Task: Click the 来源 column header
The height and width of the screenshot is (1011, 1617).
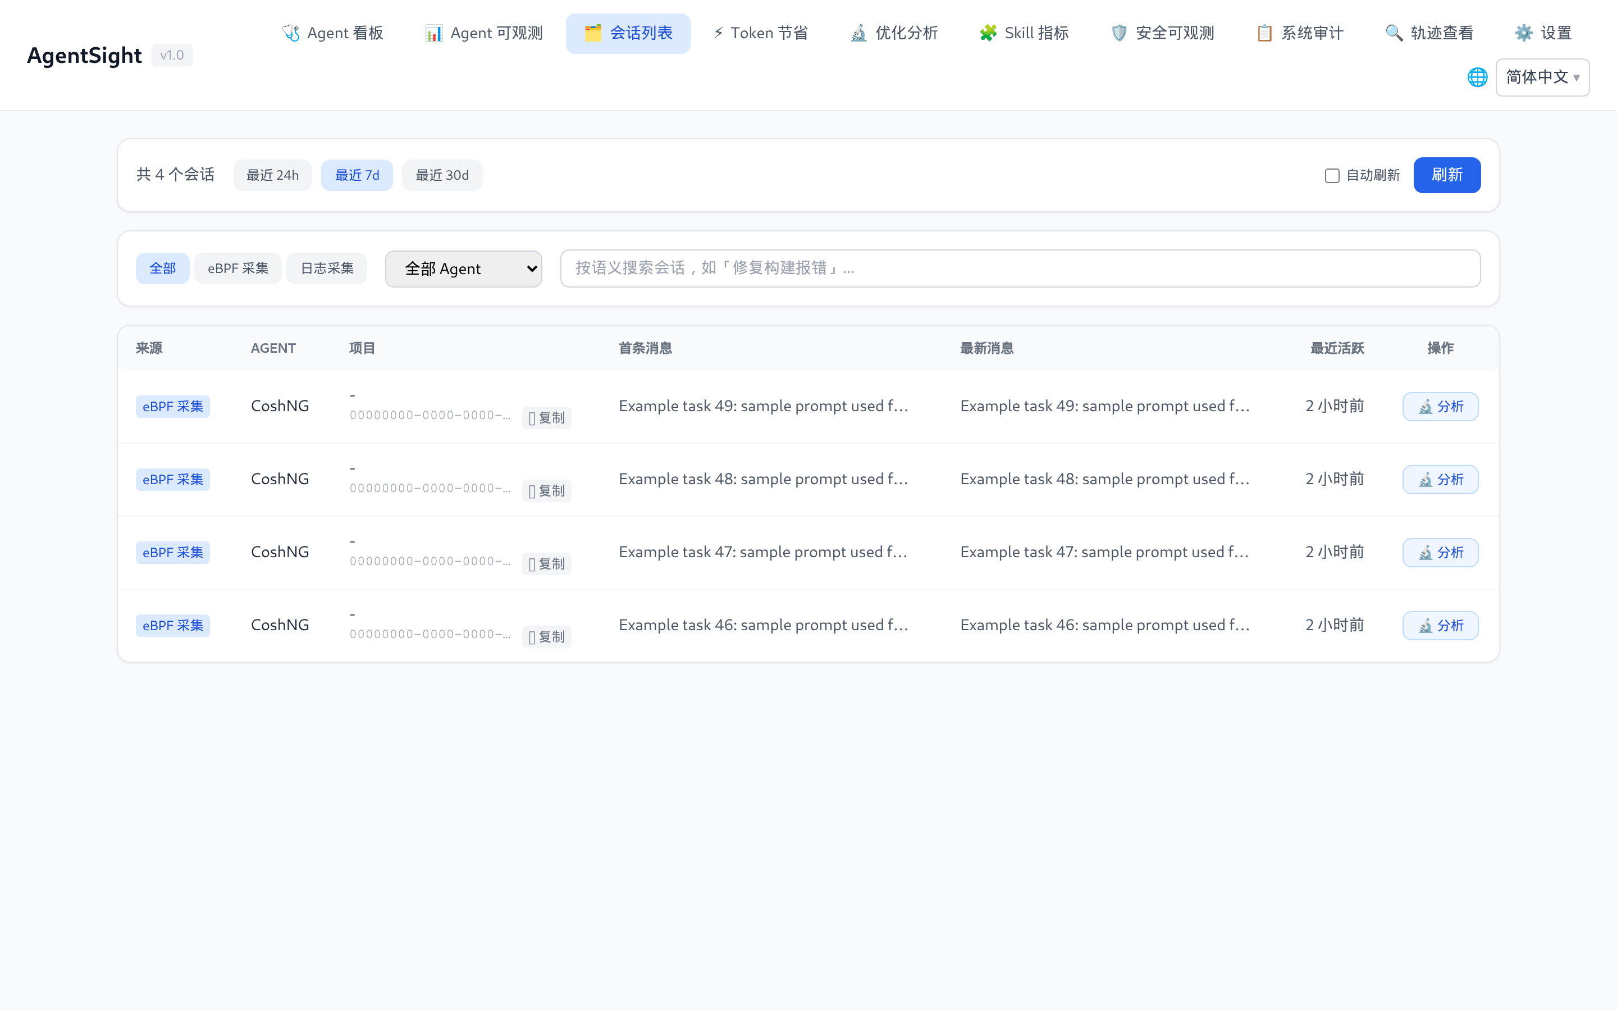Action: pyautogui.click(x=149, y=348)
